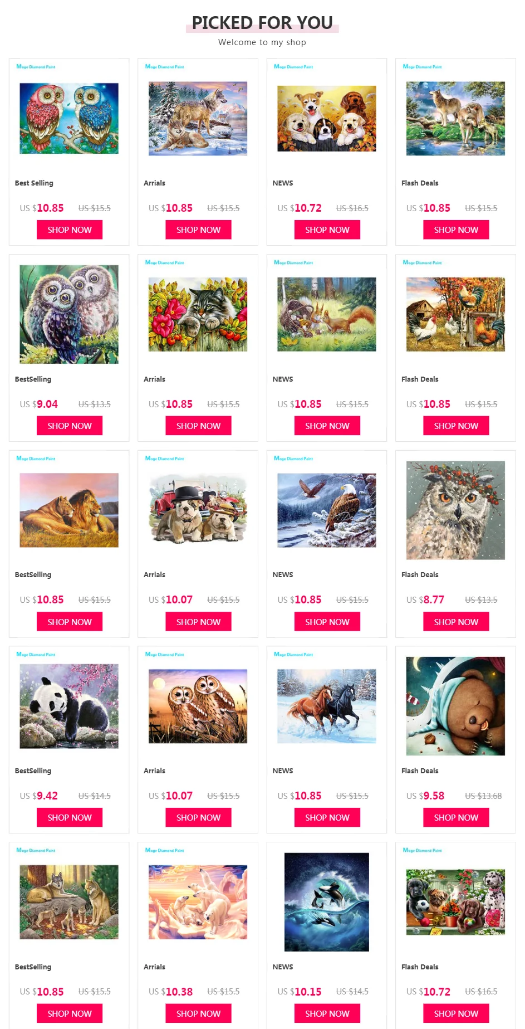Screen dimensions: 525x1029
Task: Click SHOP NOW for the $8.77 owl item
Action: (456, 622)
